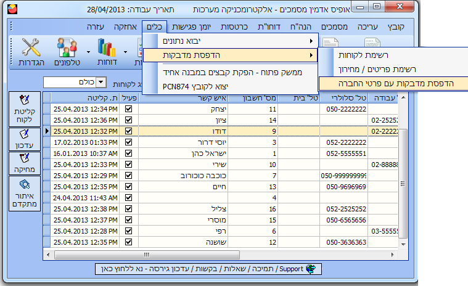Open the דוחו"ת menu

click(269, 27)
